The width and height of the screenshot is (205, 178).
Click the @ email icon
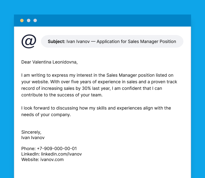coord(29,41)
